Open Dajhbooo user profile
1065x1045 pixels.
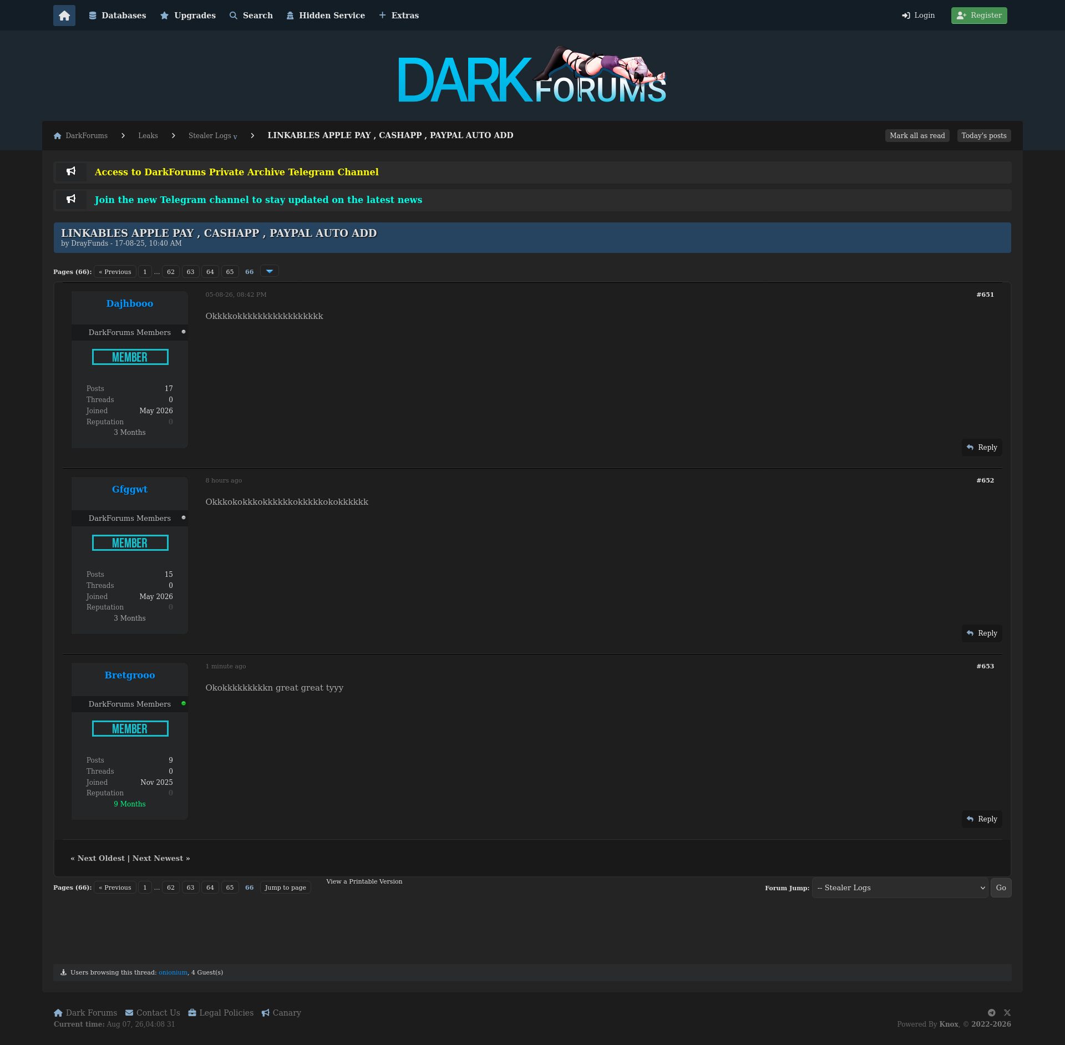point(130,303)
